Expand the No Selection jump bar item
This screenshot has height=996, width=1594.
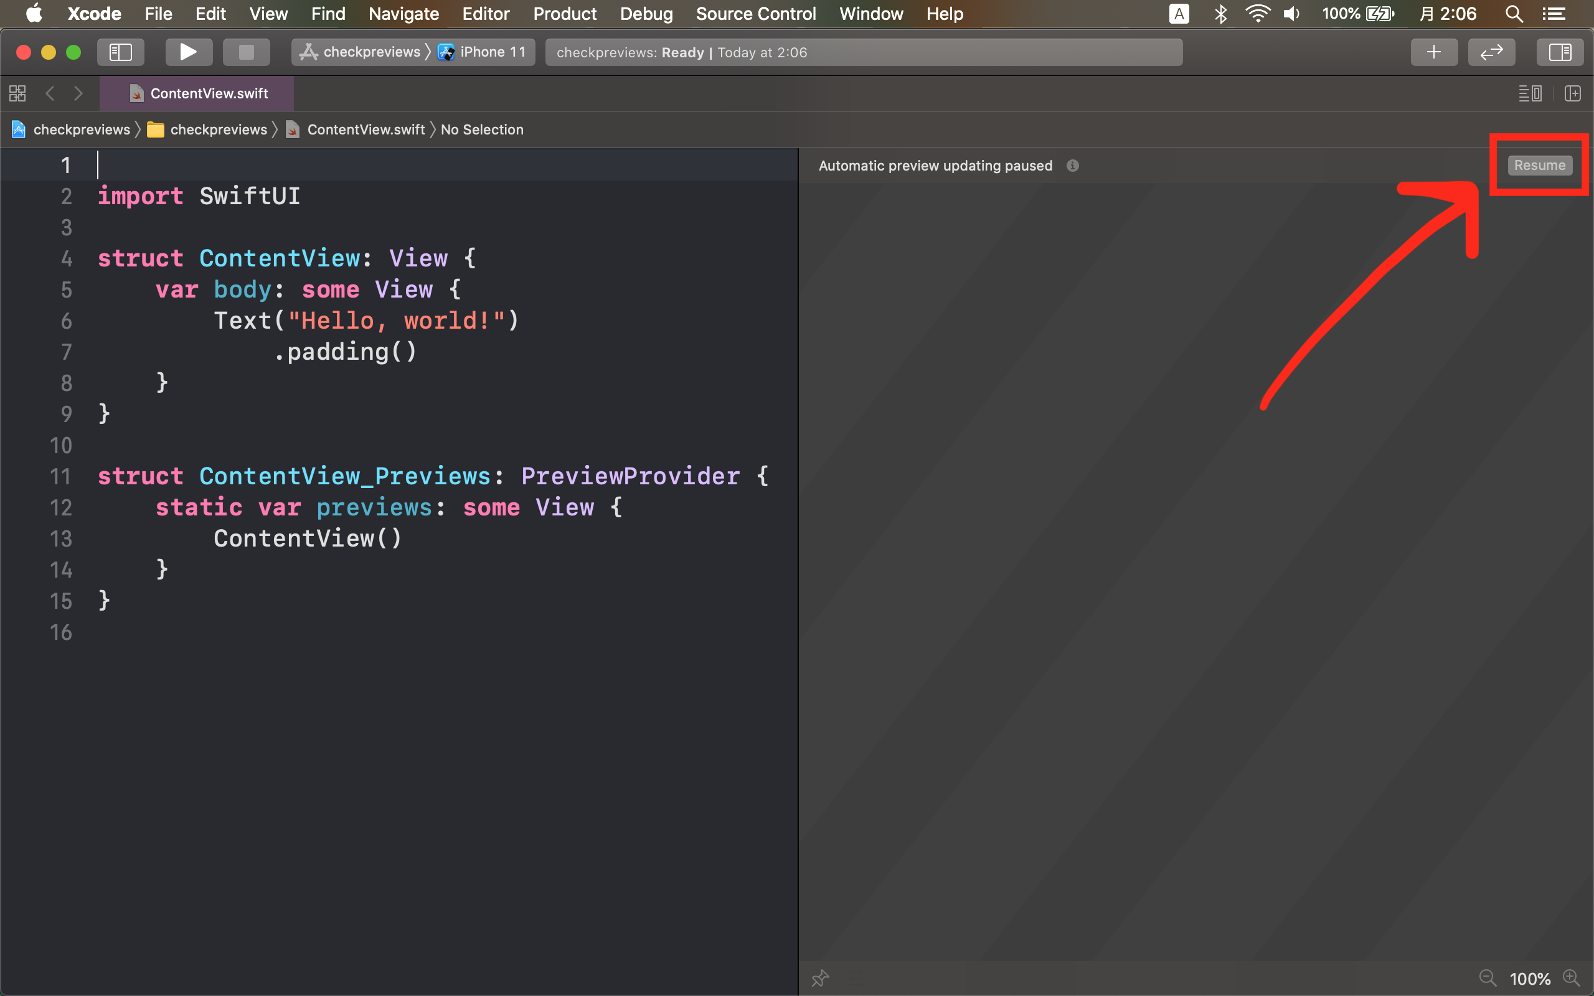[x=481, y=129]
